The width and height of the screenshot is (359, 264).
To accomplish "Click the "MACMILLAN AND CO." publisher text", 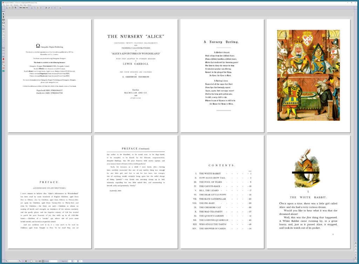I will pyautogui.click(x=136, y=93).
